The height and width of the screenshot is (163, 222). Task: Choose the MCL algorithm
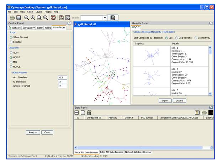tap(14, 62)
